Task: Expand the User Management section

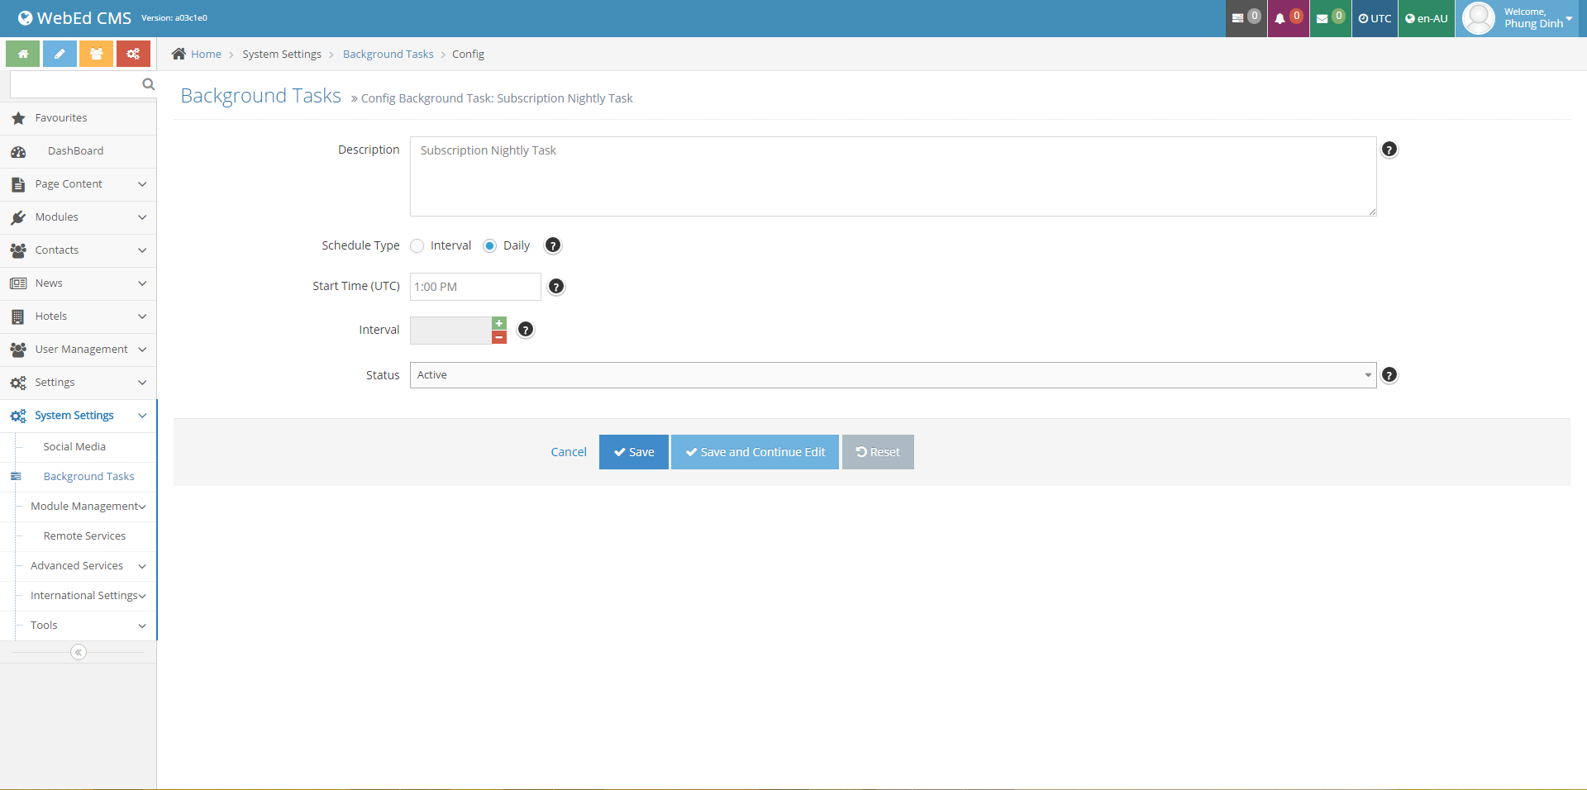Action: [x=79, y=350]
